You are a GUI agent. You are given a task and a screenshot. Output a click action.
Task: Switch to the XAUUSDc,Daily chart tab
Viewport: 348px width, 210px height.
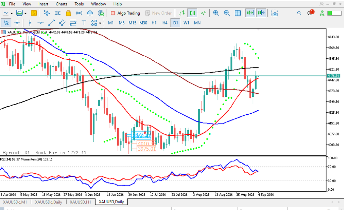[48, 202]
